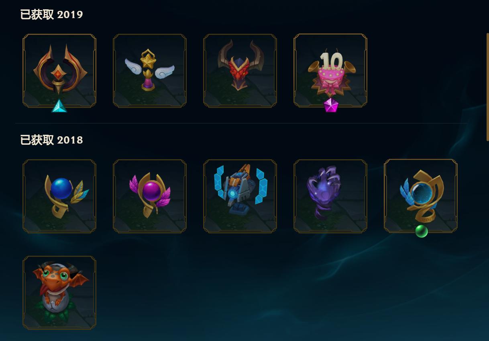Select the blue-feathered gold mirror ward
This screenshot has height=341, width=489.
(x=421, y=196)
